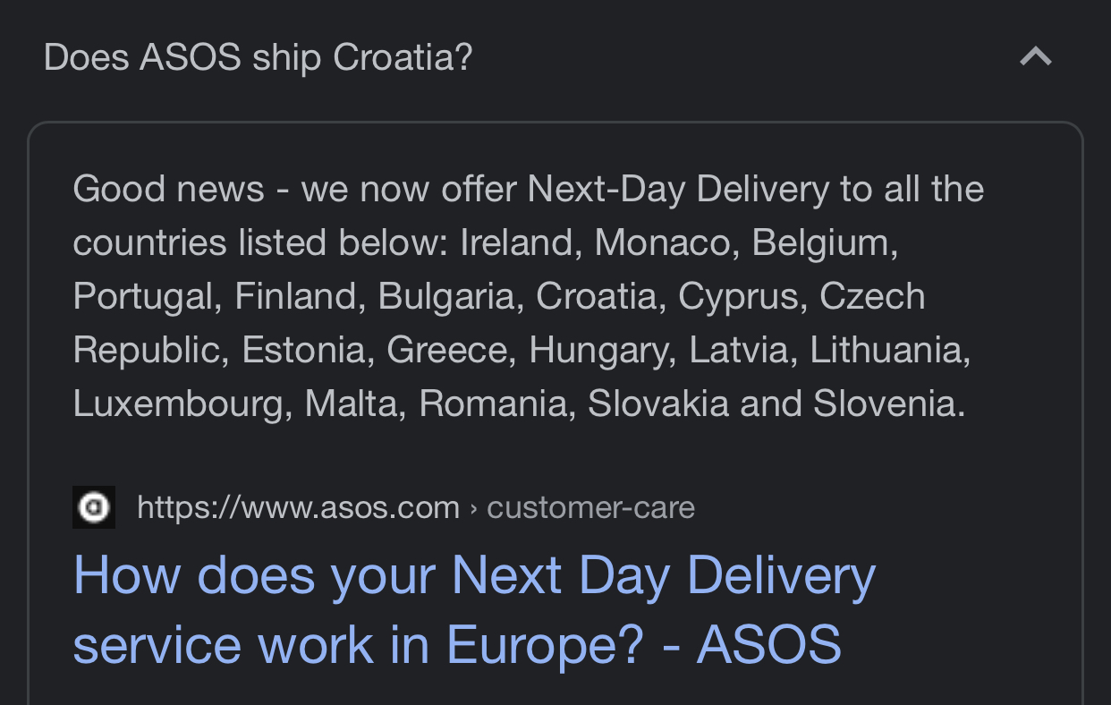
Task: Click 'Good news' at the snippet start
Action: 168,190
